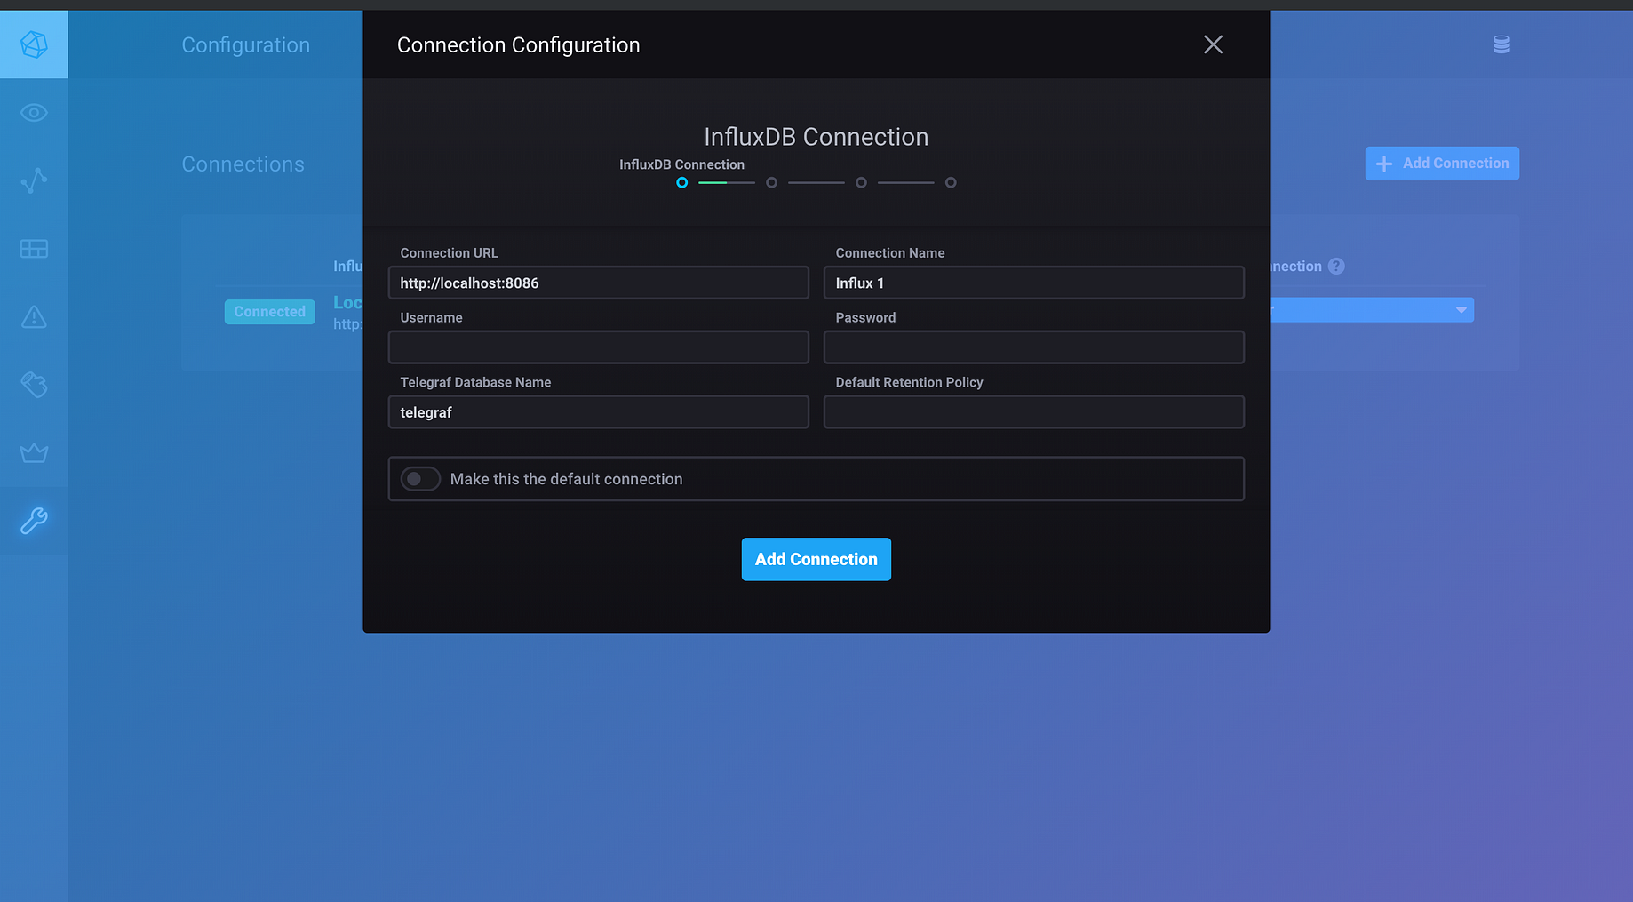Image resolution: width=1633 pixels, height=902 pixels.
Task: Focus the Connection URL field
Action: (x=599, y=283)
